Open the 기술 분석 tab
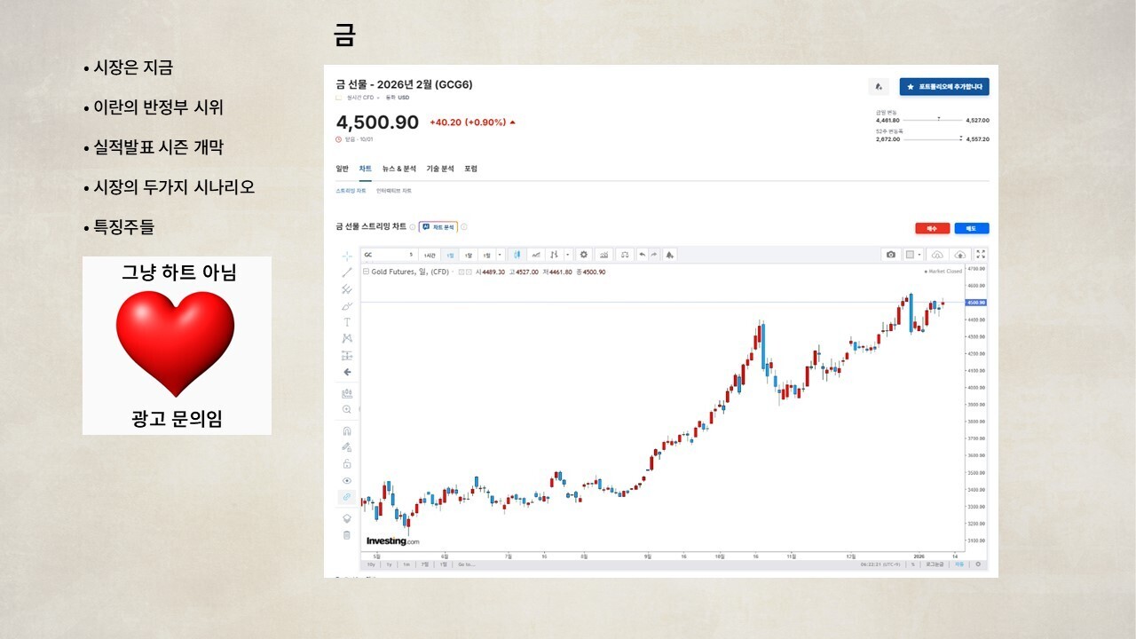The width and height of the screenshot is (1136, 639). [439, 169]
